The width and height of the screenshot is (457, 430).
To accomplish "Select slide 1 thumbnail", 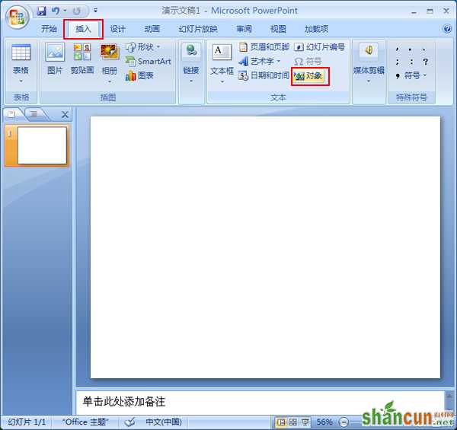I will coord(42,145).
